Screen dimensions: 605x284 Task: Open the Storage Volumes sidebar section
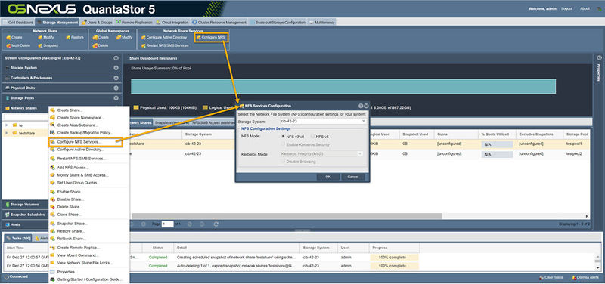click(25, 204)
